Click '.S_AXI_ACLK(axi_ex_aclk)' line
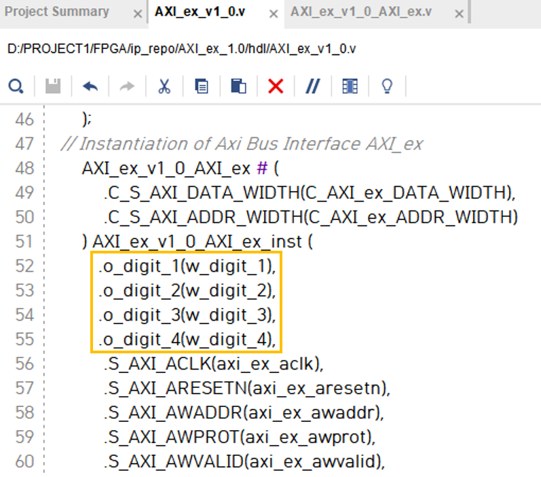 (214, 364)
